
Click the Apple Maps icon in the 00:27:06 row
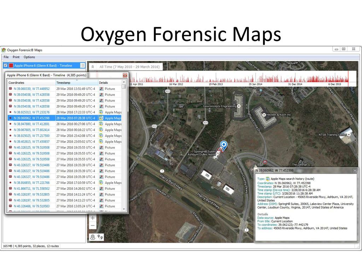(101, 124)
